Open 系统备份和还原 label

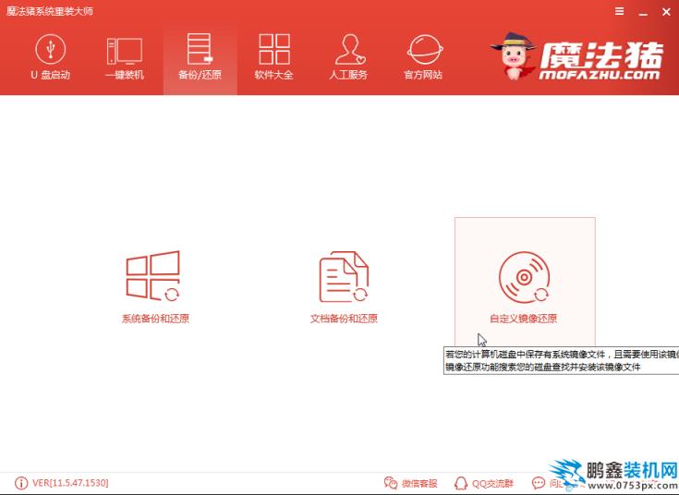pos(155,319)
